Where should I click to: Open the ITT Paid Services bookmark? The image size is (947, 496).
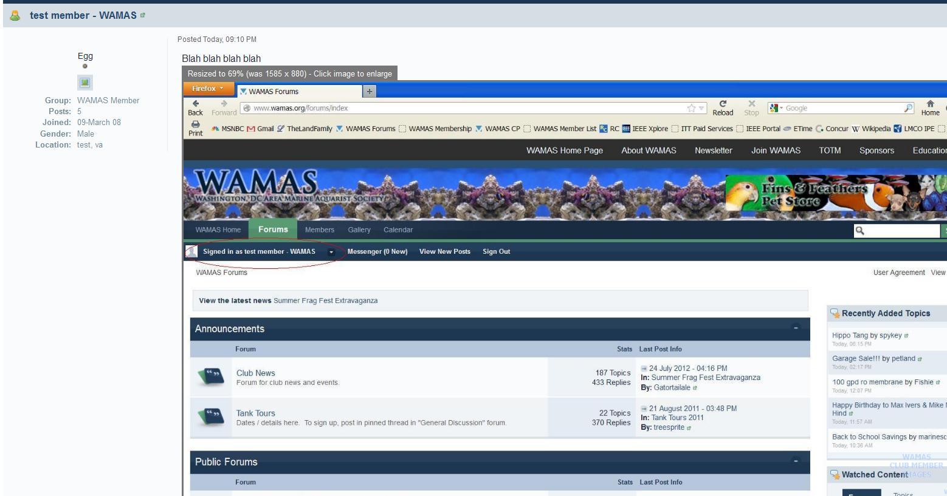(702, 129)
